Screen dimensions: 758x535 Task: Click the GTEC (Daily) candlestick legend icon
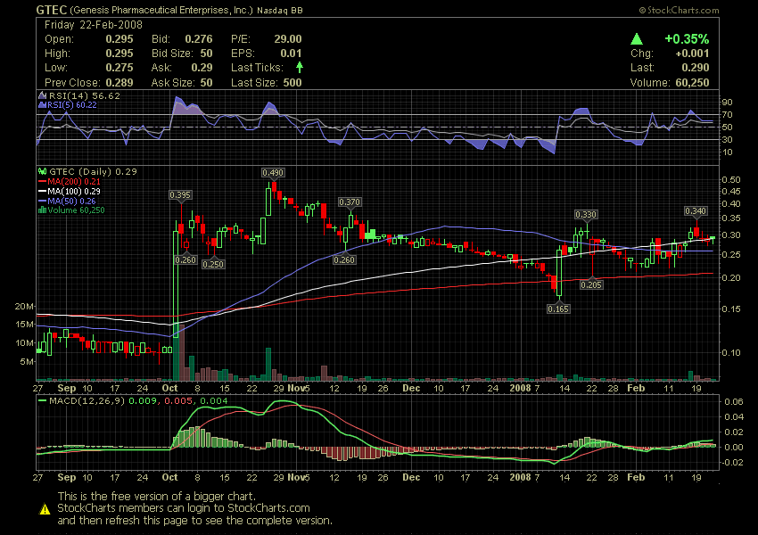click(41, 171)
